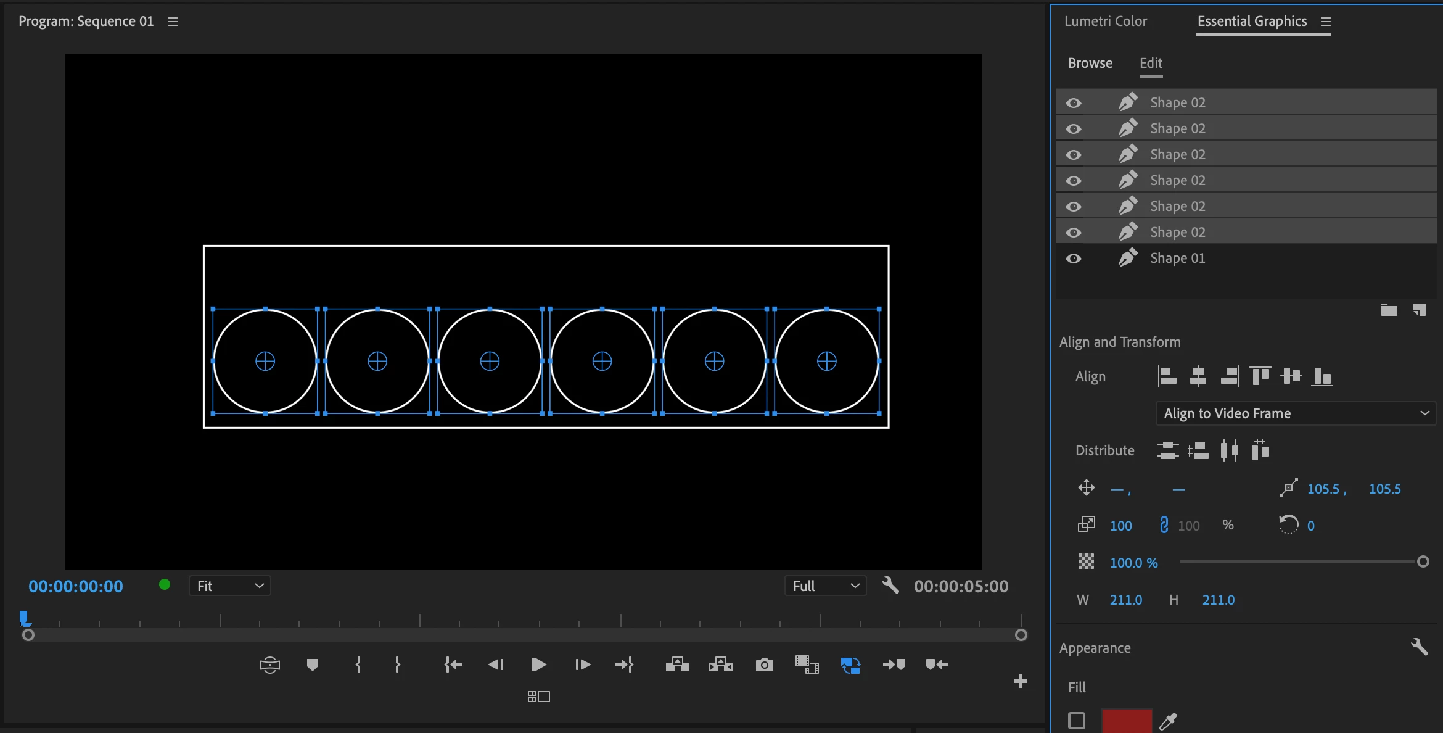Select the fill color eyedropper
Viewport: 1443px width, 733px height.
[x=1168, y=721]
